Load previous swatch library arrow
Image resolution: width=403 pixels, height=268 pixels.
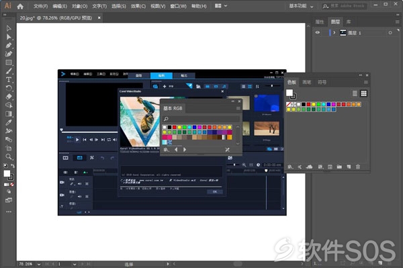click(176, 150)
